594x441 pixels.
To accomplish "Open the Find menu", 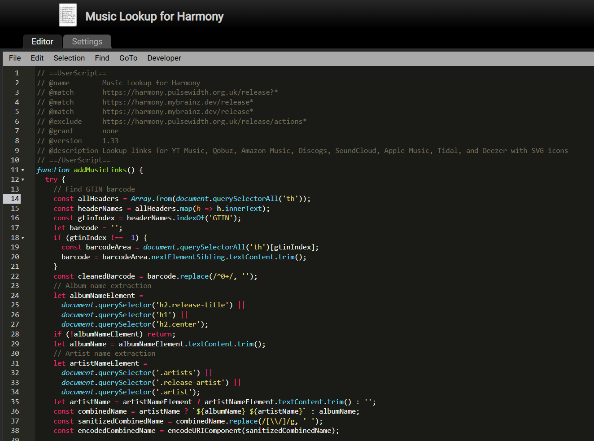I will pos(102,58).
